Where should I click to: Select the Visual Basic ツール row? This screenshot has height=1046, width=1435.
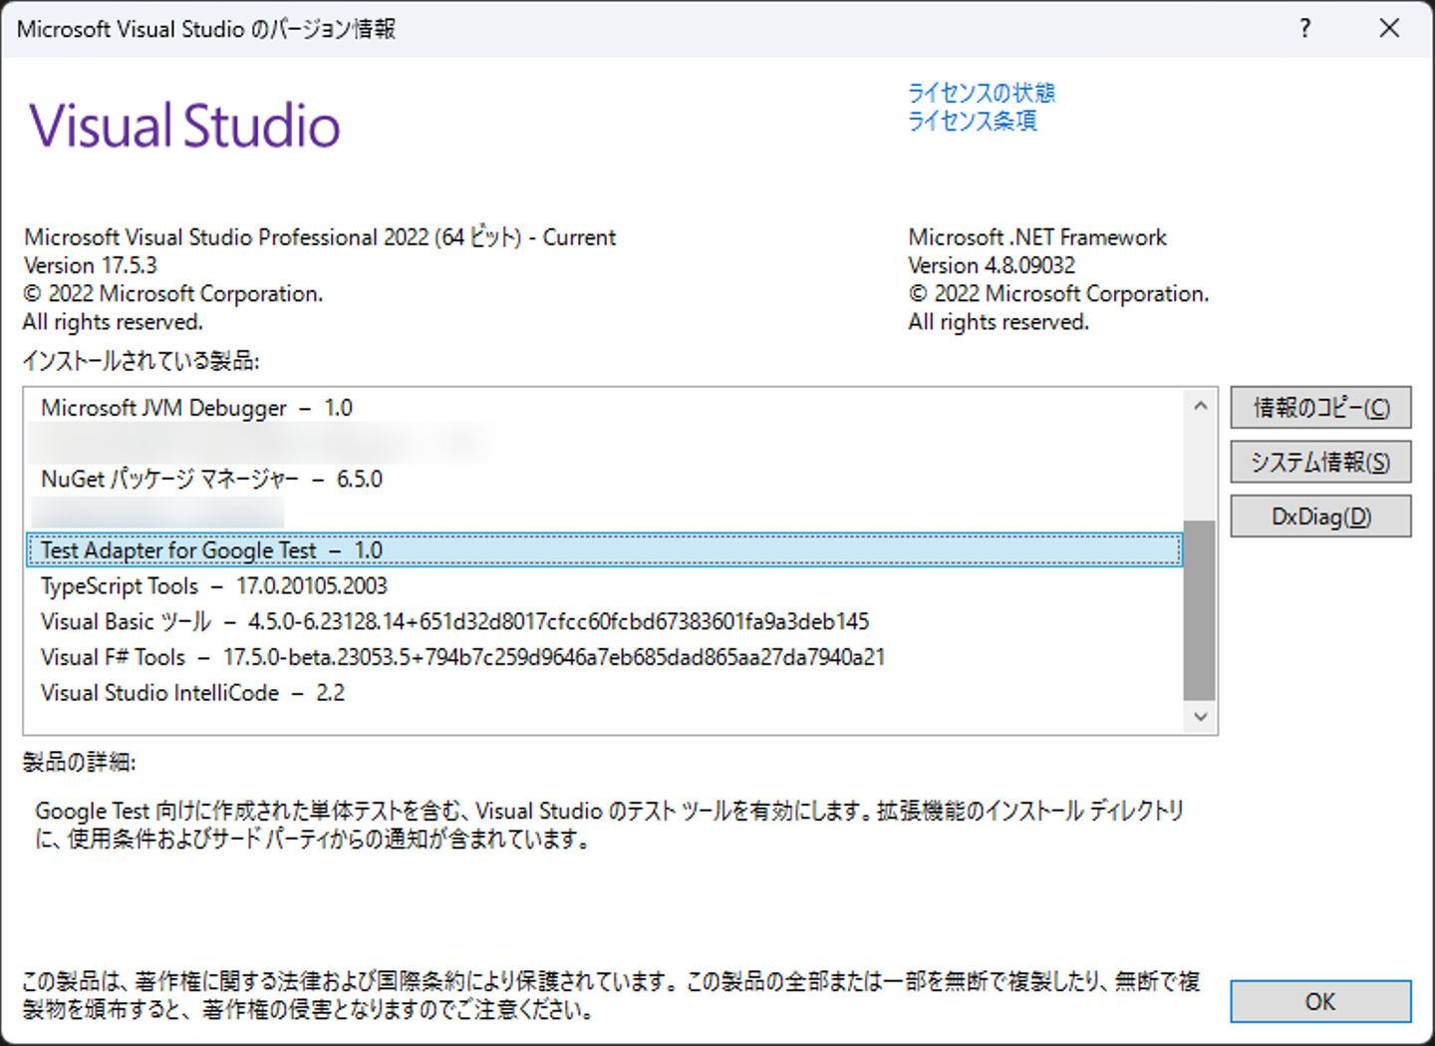pyautogui.click(x=604, y=621)
